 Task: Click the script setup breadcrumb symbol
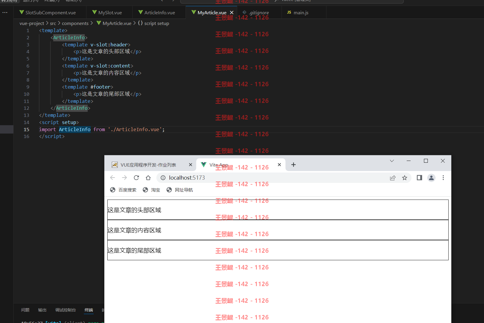point(153,23)
